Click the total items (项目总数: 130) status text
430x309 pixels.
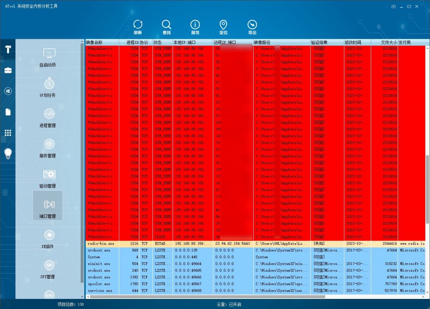(71, 304)
